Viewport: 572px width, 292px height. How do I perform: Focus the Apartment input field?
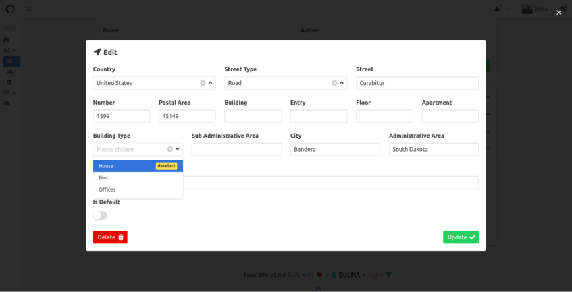click(x=450, y=116)
